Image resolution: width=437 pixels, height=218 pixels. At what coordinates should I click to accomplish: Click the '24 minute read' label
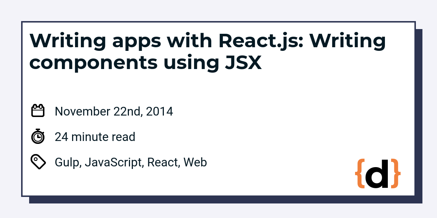pyautogui.click(x=95, y=137)
